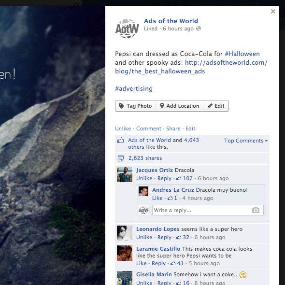Click the public globe privacy icon
285x285 pixels.
(x=199, y=28)
